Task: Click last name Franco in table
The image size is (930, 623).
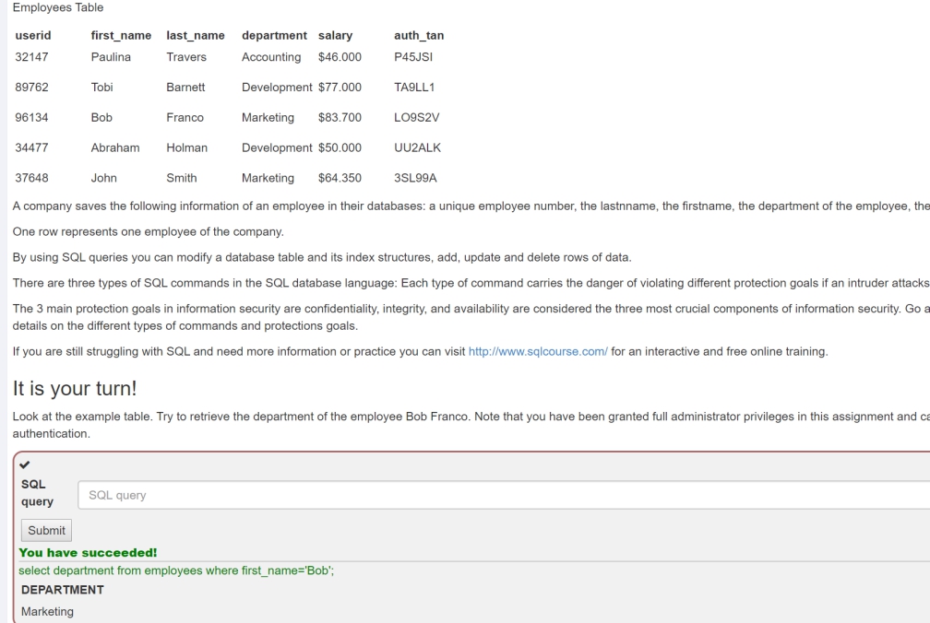Action: pyautogui.click(x=185, y=117)
